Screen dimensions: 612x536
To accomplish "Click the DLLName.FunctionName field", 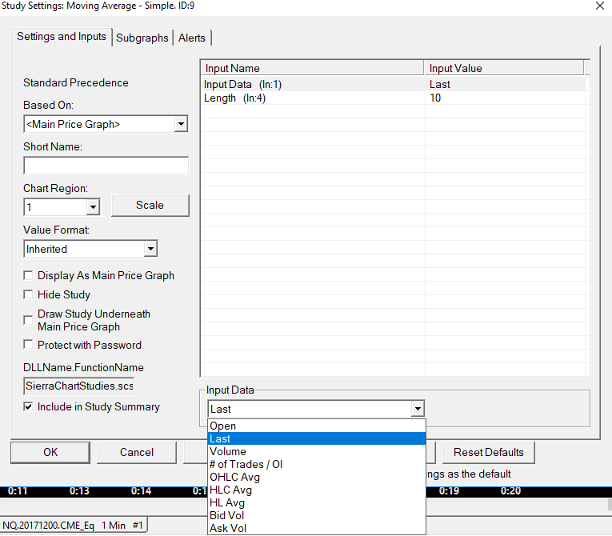I will [79, 386].
